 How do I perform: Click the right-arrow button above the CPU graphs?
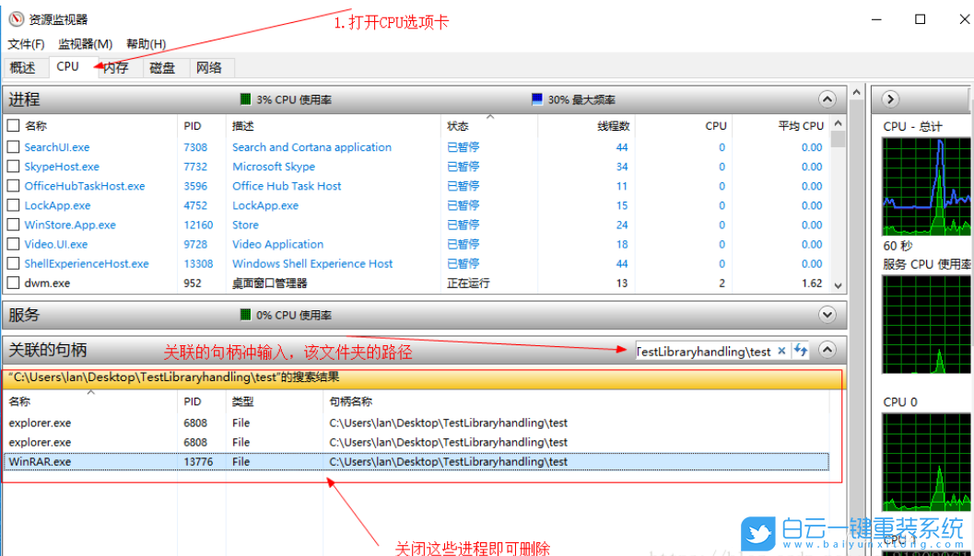pyautogui.click(x=890, y=99)
